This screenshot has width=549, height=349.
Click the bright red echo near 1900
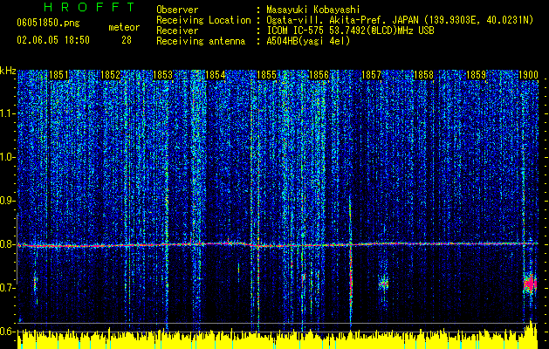click(x=530, y=283)
